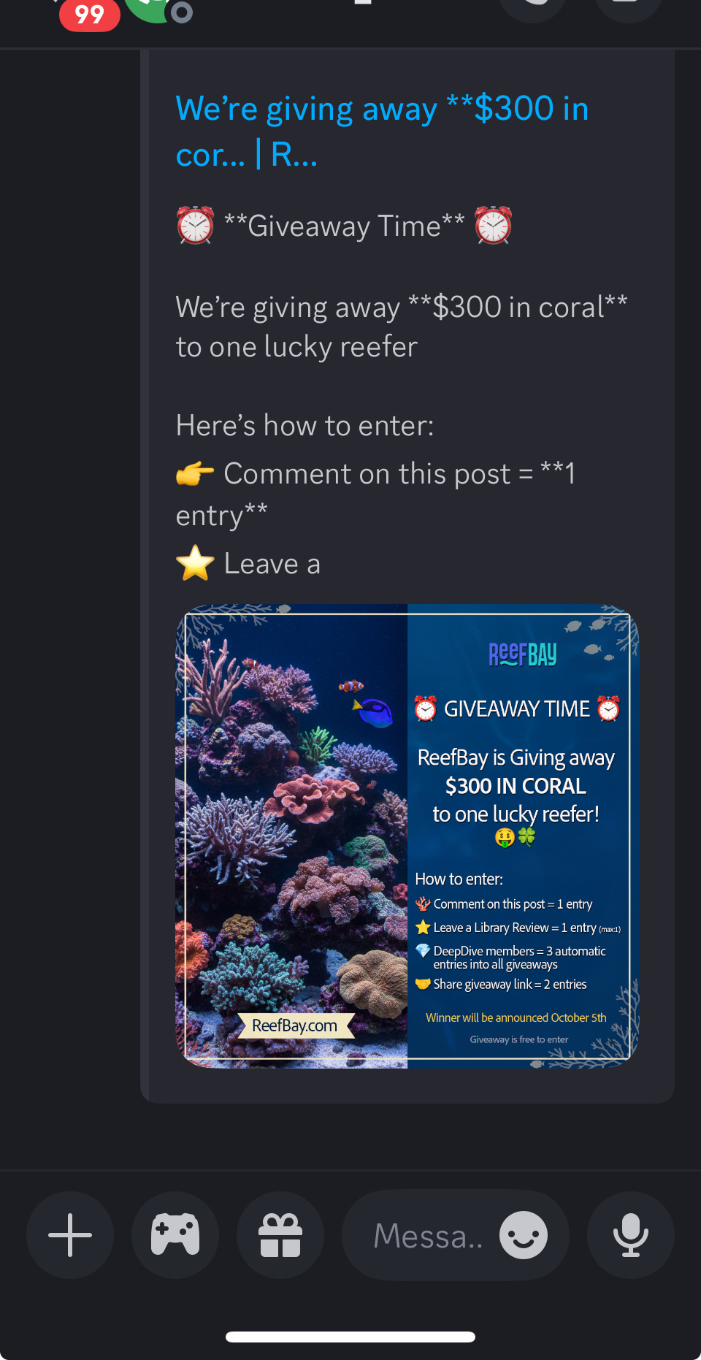Tap the left alarm clock emoji in embed
Viewport: 701px width, 1360px height.
[195, 226]
